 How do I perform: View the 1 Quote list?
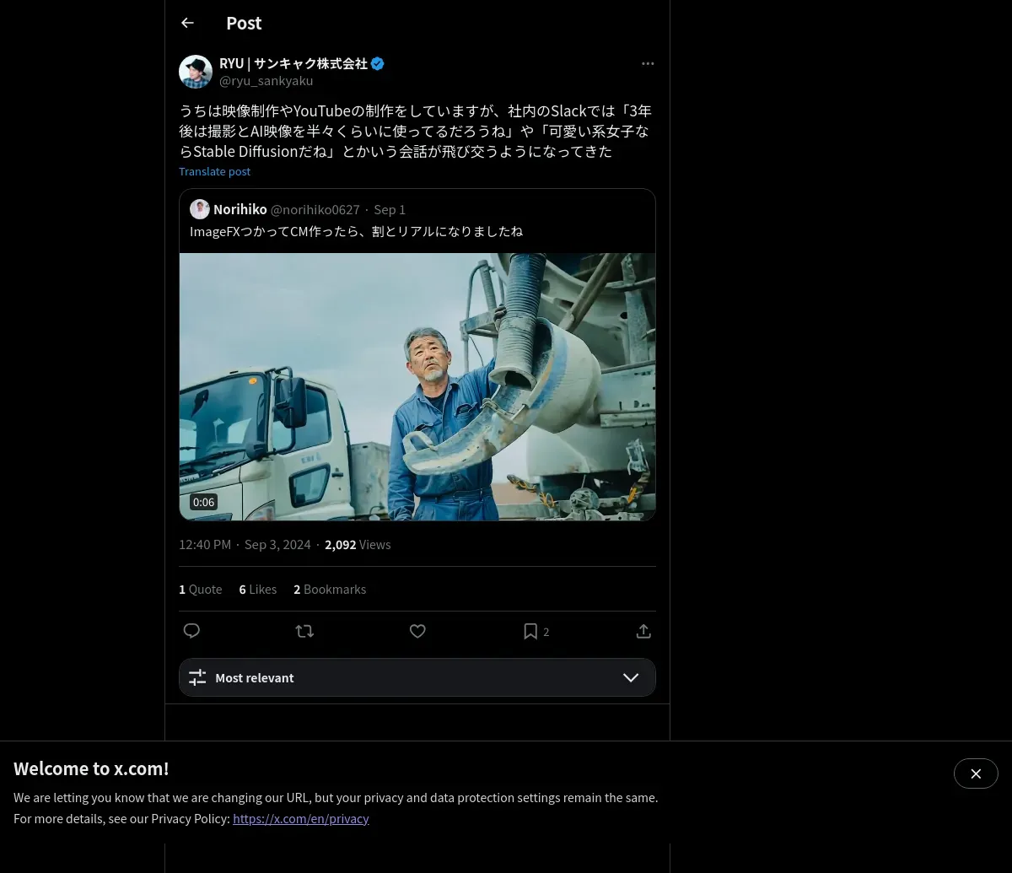tap(201, 589)
